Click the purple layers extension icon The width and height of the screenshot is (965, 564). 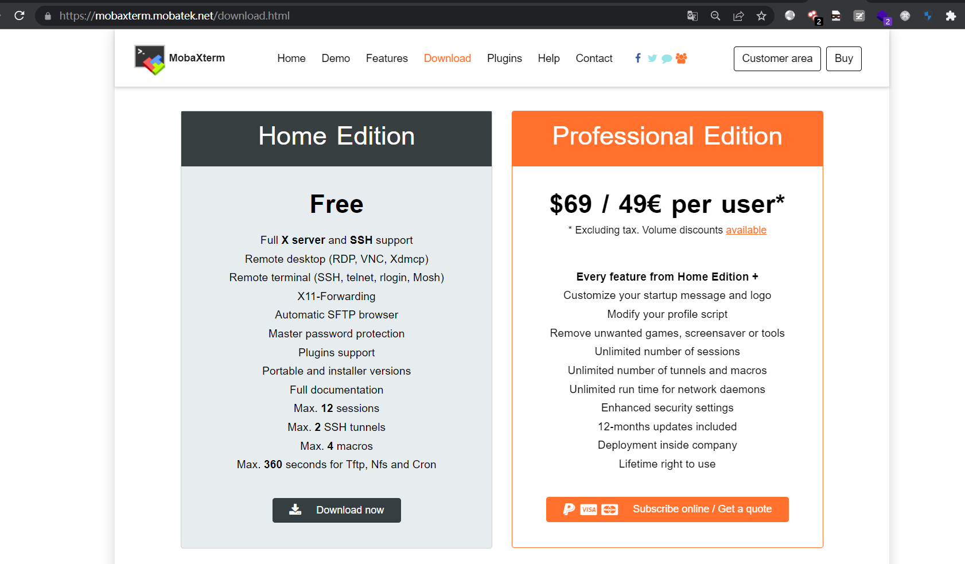(x=884, y=17)
